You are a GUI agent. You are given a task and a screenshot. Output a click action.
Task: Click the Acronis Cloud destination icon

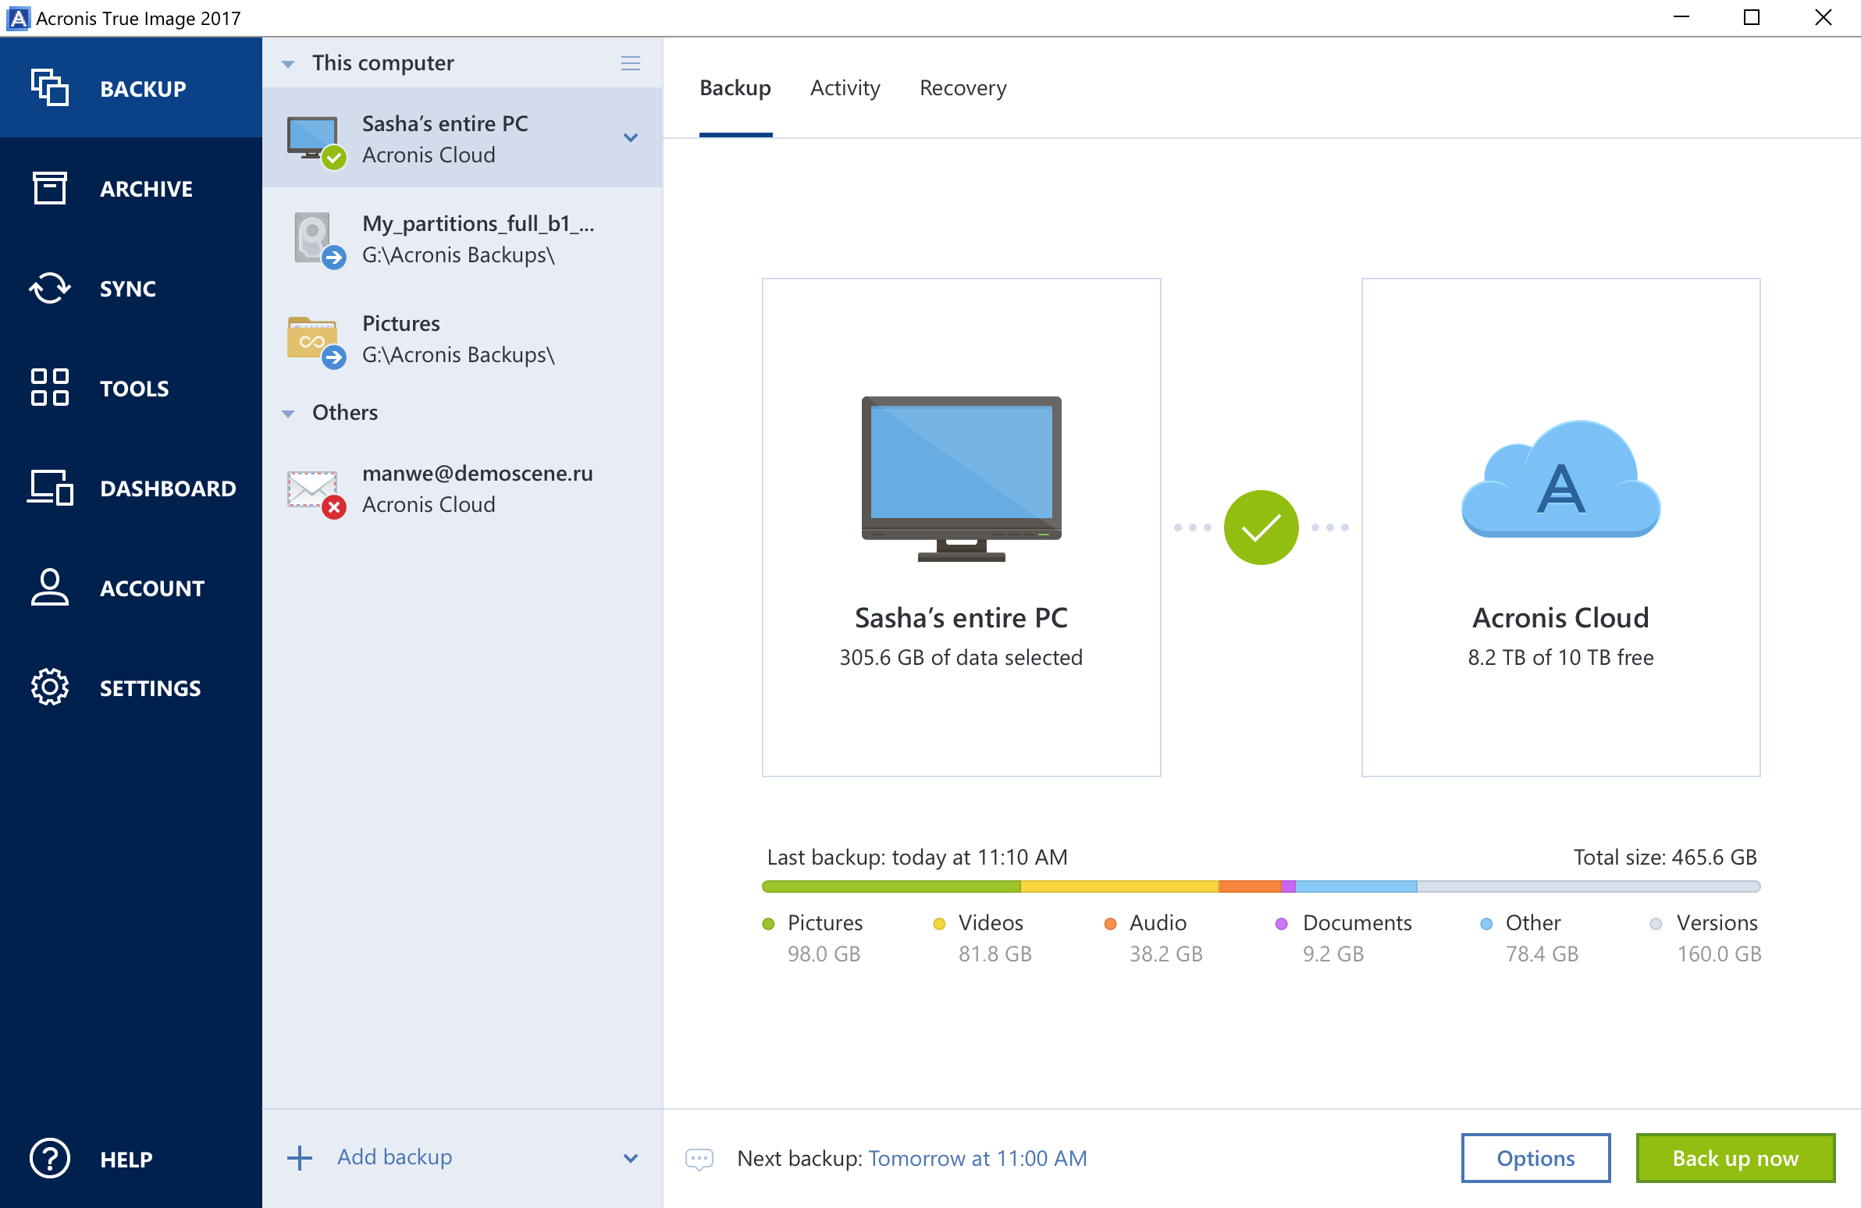[x=1560, y=479]
